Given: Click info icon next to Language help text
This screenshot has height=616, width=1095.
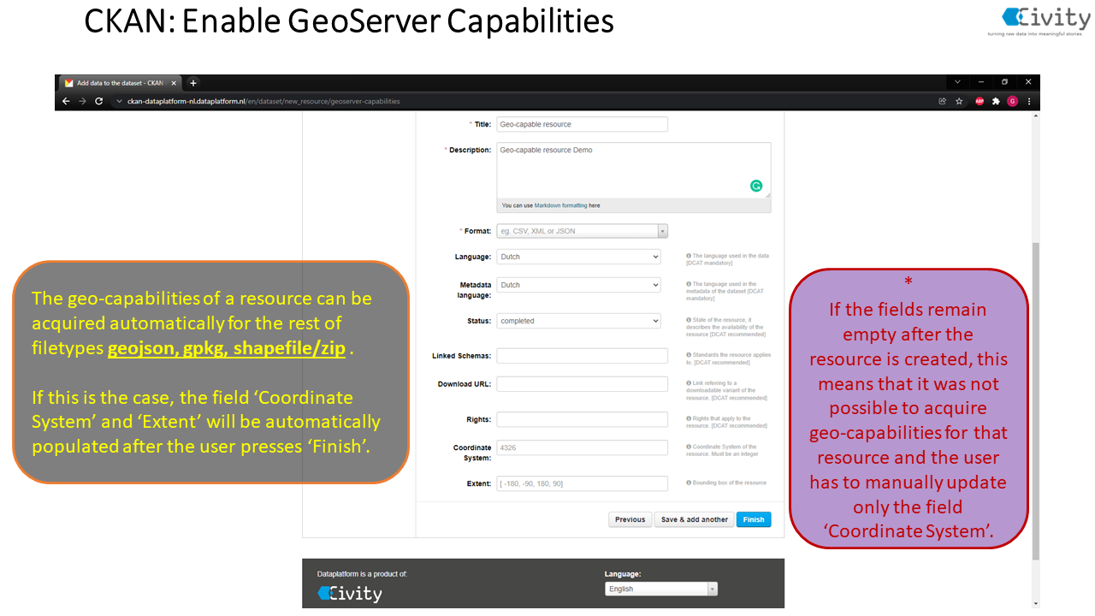Looking at the screenshot, I should [x=689, y=255].
